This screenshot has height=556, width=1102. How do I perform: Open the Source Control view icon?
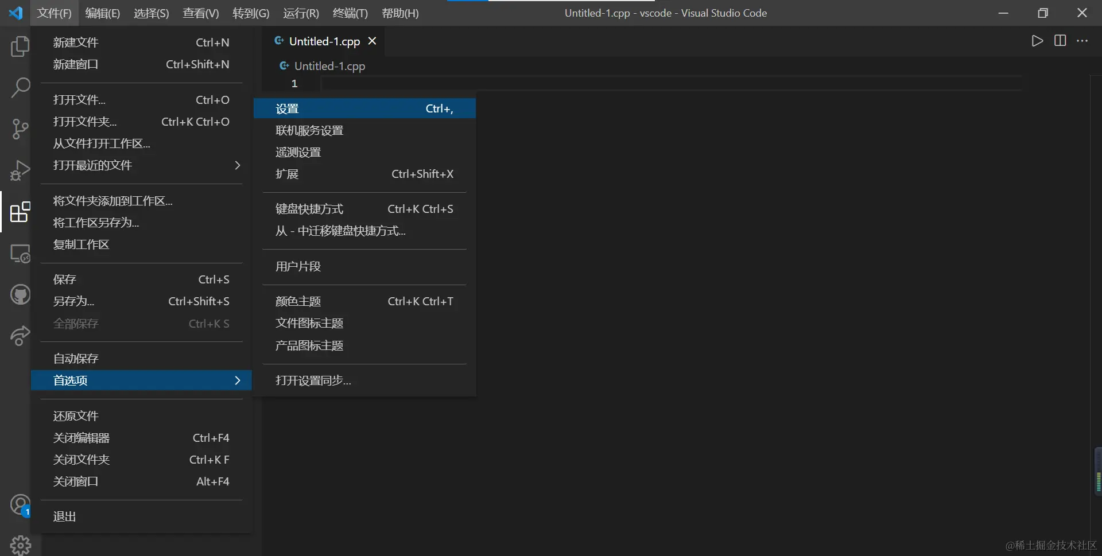(x=20, y=129)
